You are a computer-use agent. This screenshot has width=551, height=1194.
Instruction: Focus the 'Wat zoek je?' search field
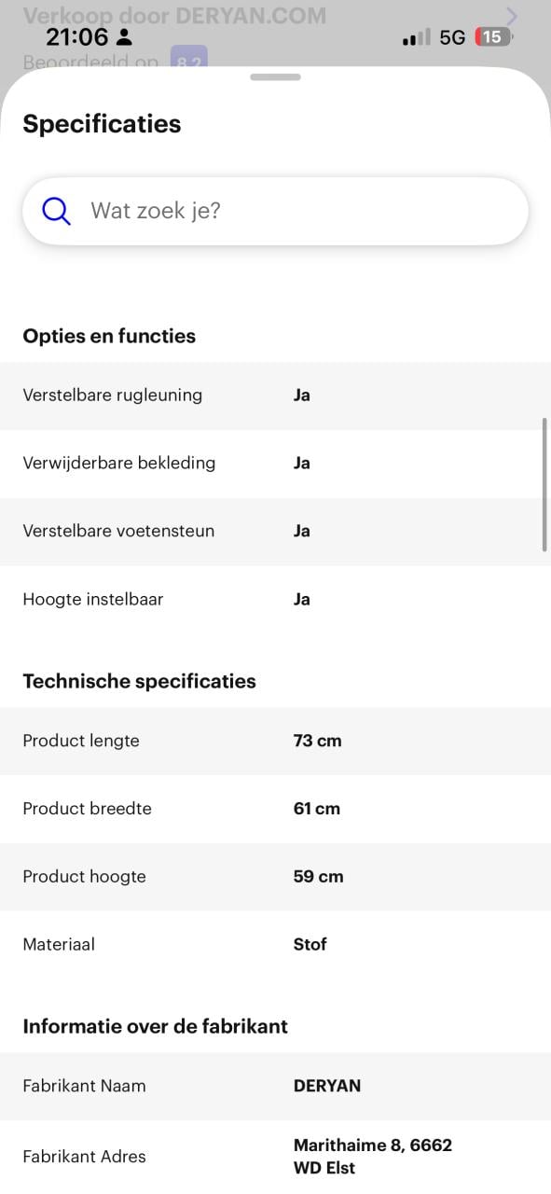click(275, 211)
